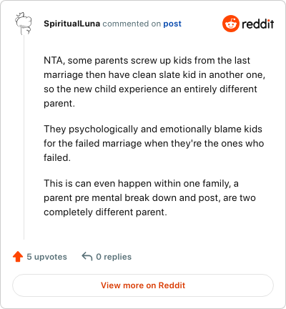Image resolution: width=286 pixels, height=309 pixels.
Task: Click the reply arrow icon
Action: (x=87, y=257)
